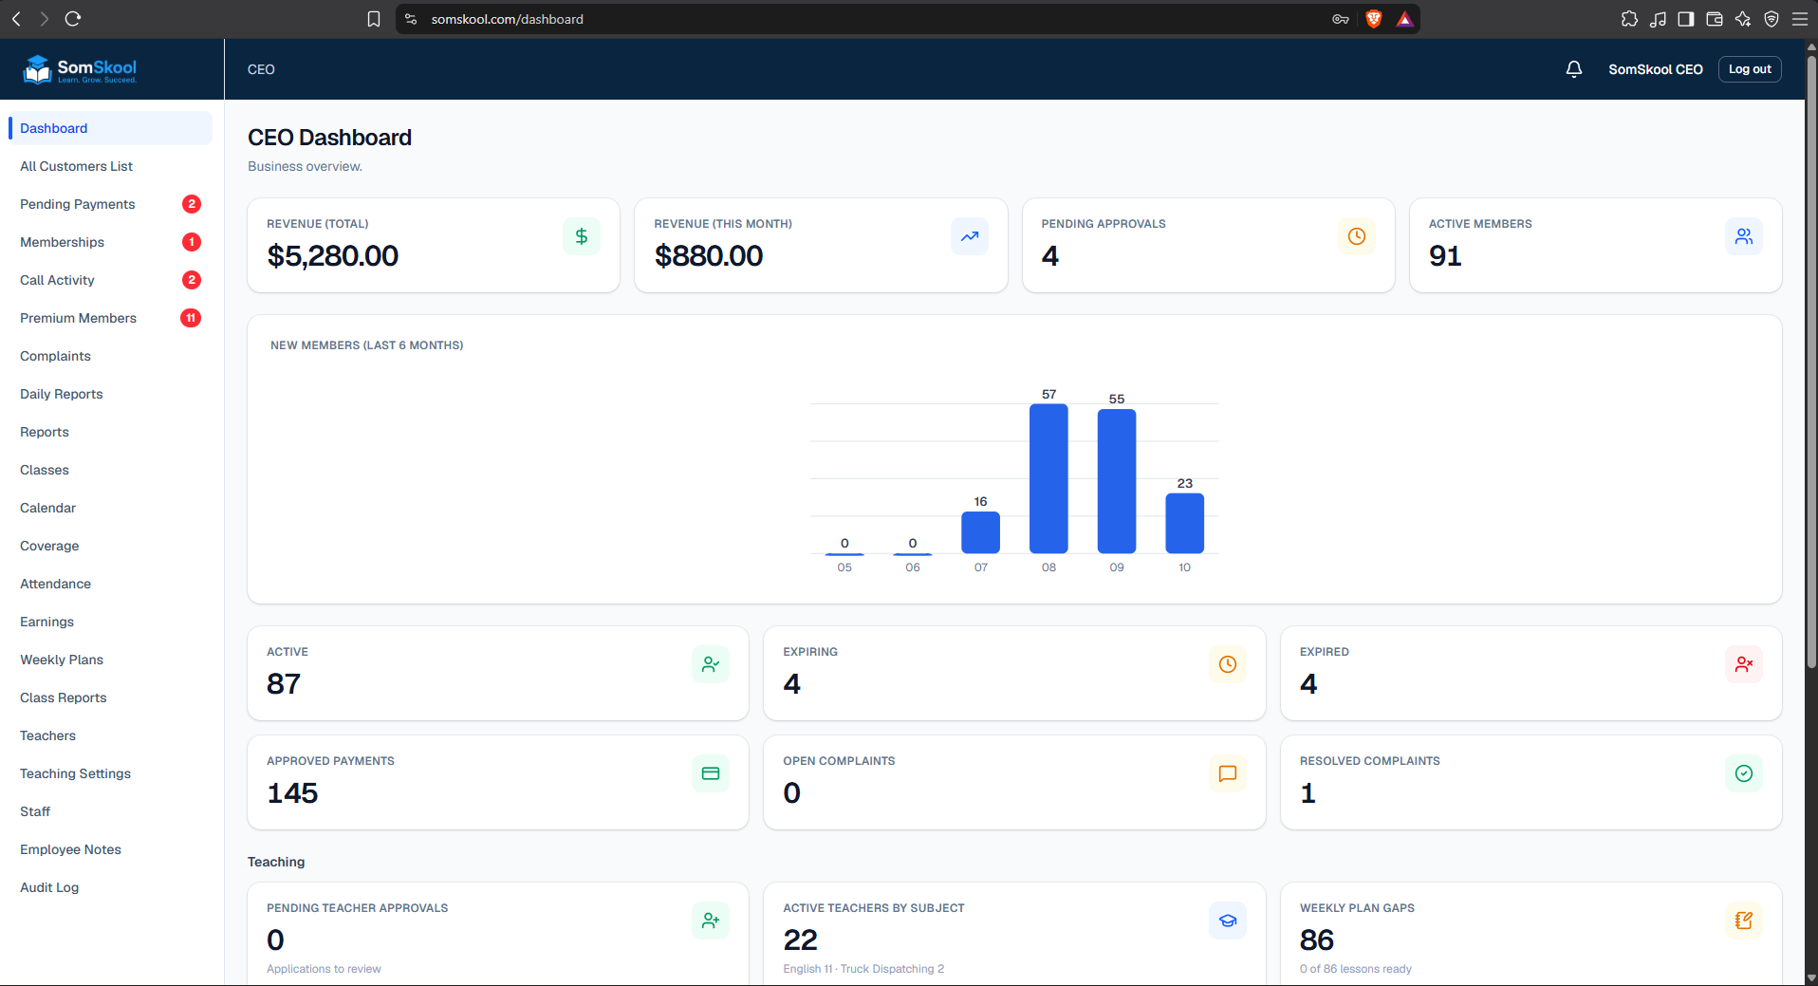Open Brave Shields icon in address bar
Screen dimensions: 1818x986
[1373, 19]
